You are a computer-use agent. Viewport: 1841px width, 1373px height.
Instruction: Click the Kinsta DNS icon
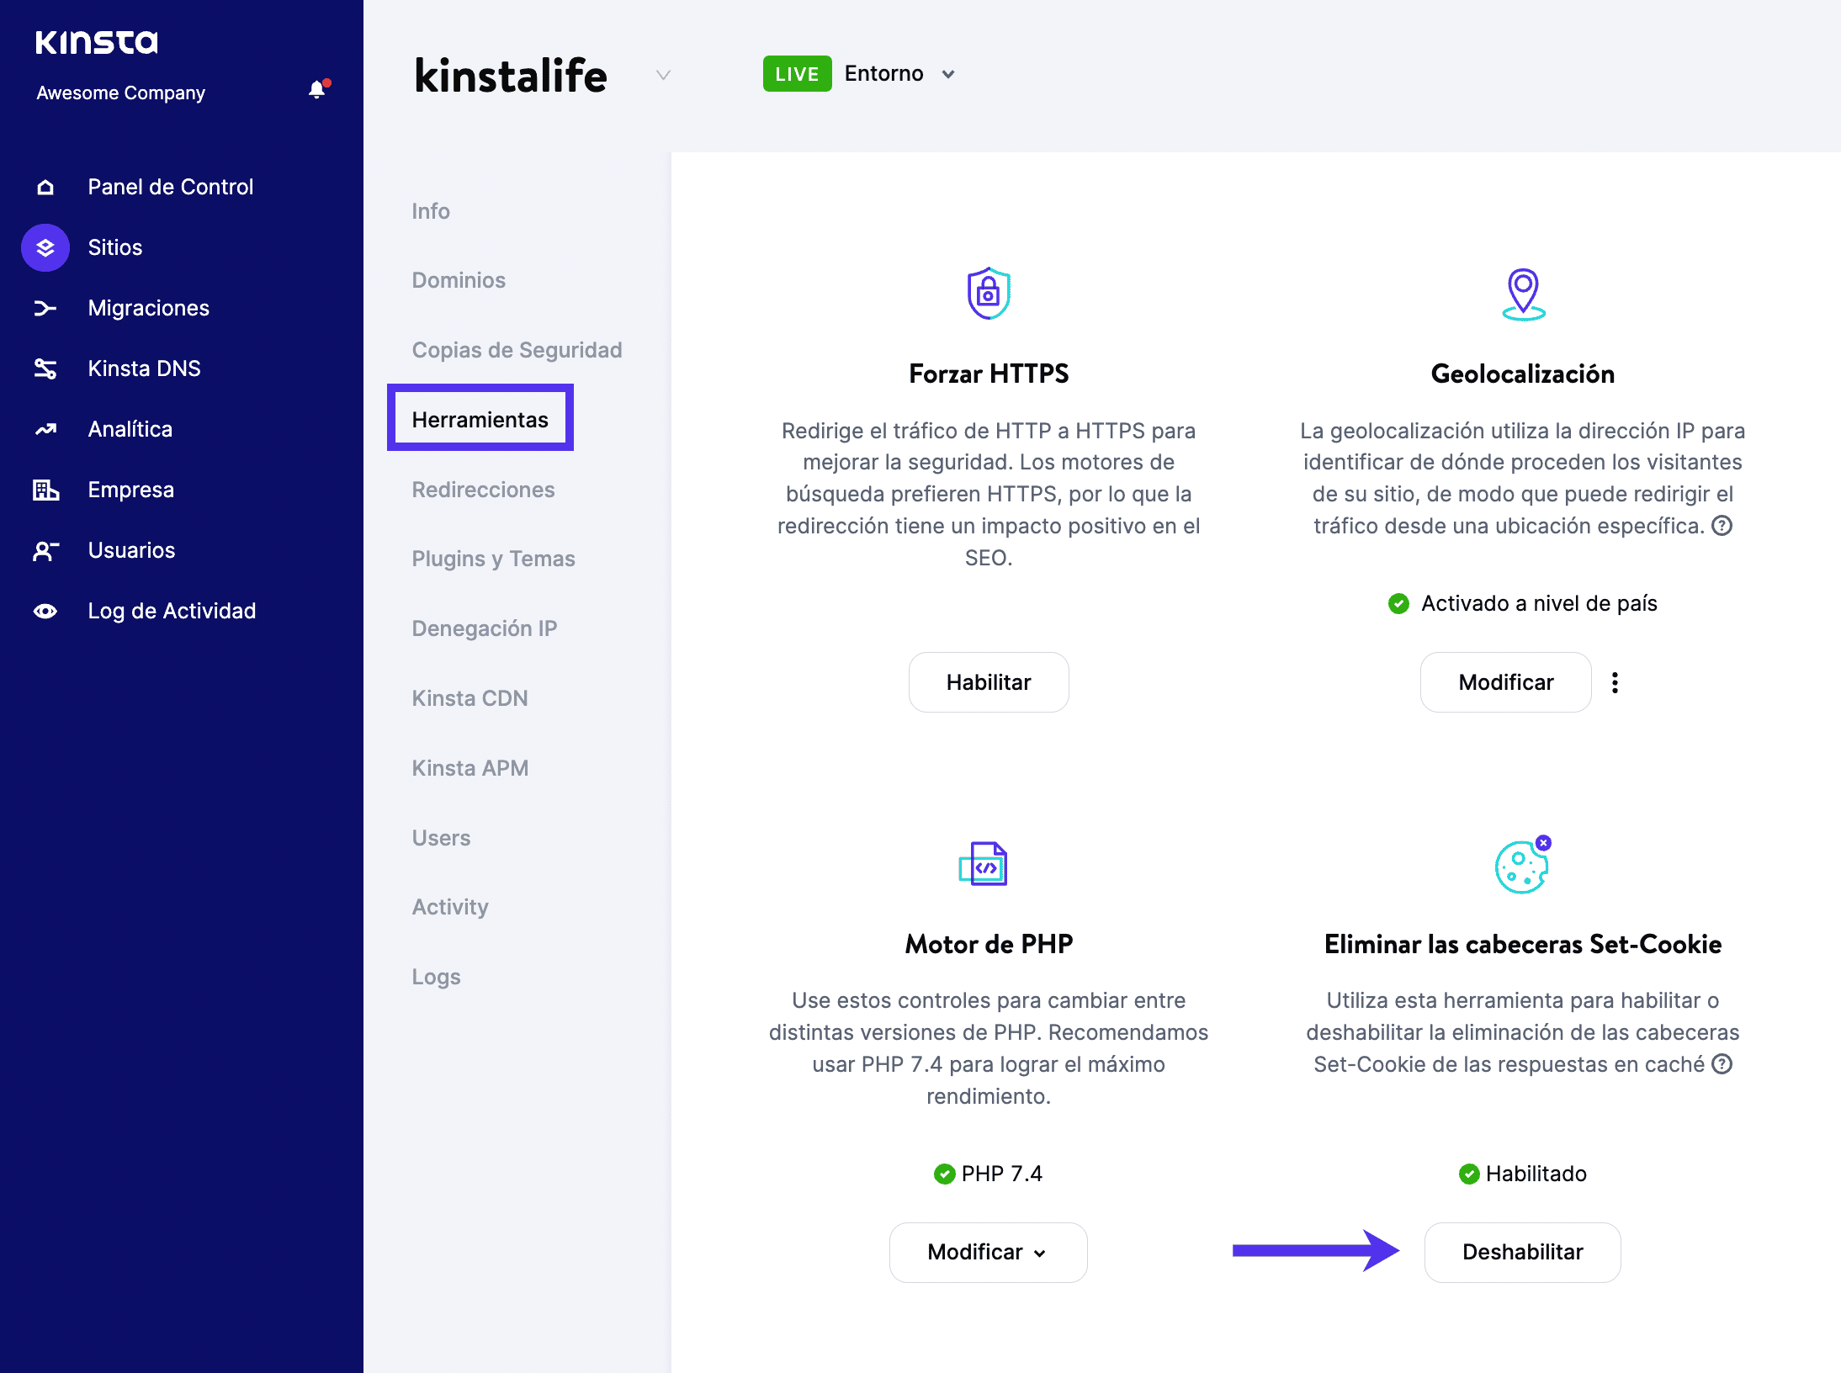45,368
